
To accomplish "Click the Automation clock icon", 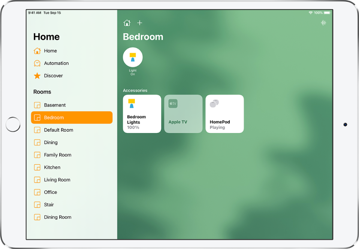I will point(37,63).
